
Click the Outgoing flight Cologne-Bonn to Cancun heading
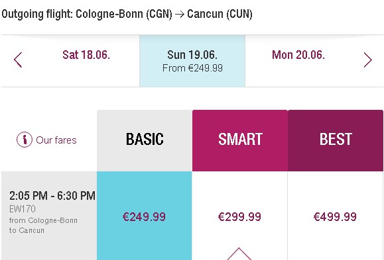coord(127,14)
